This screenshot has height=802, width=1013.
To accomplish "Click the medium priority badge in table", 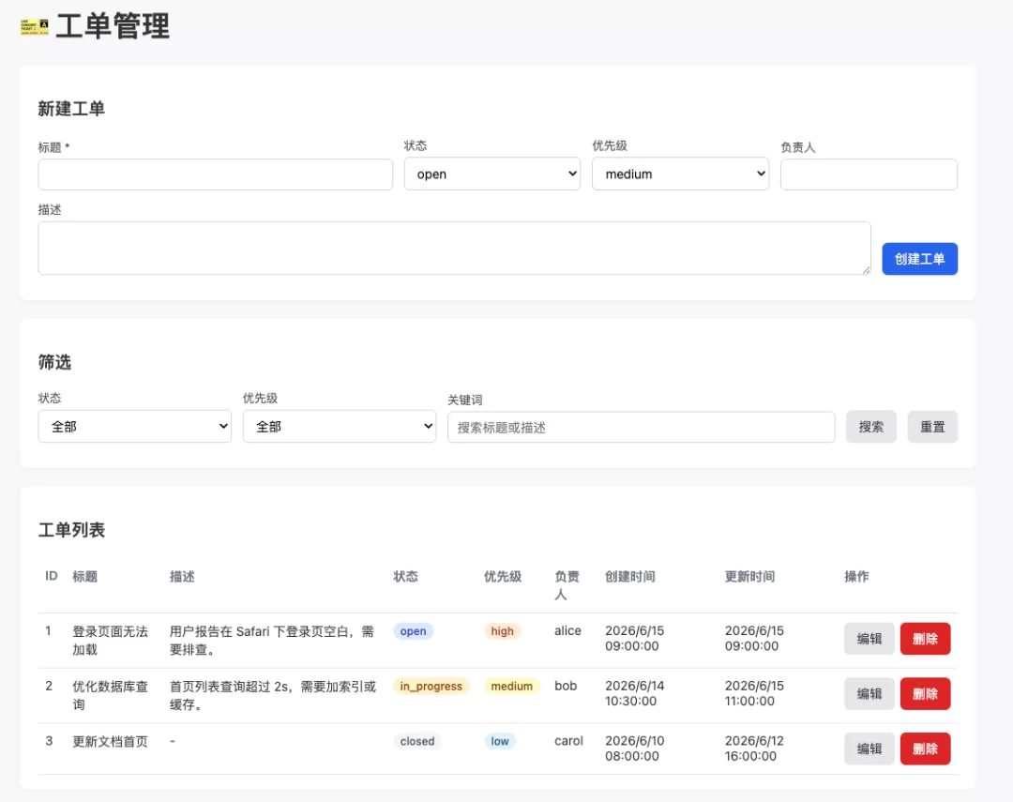I will click(512, 686).
